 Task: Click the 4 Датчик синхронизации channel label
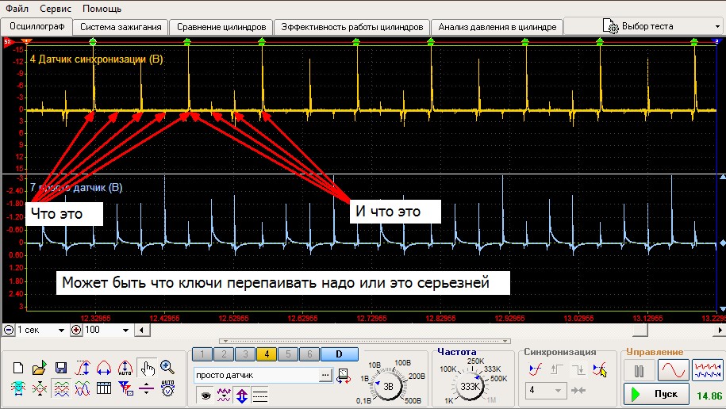pyautogui.click(x=96, y=59)
